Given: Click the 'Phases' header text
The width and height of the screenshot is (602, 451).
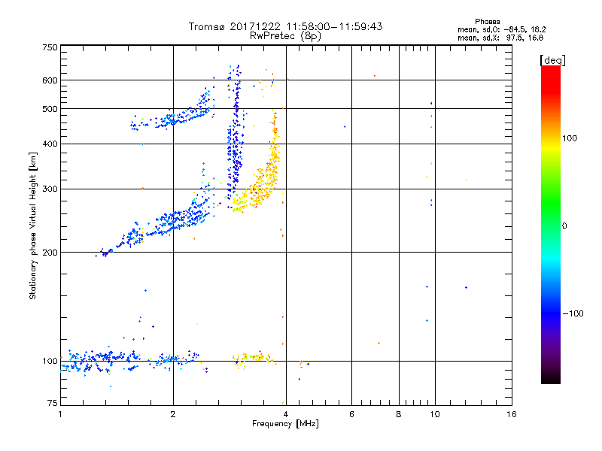Looking at the screenshot, I should tap(487, 22).
